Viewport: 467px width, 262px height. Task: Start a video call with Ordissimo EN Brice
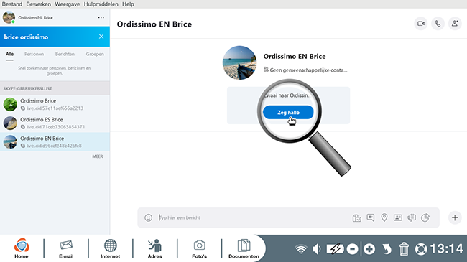pos(420,24)
